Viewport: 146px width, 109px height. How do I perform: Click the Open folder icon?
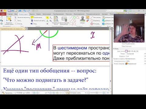tap(5, 11)
